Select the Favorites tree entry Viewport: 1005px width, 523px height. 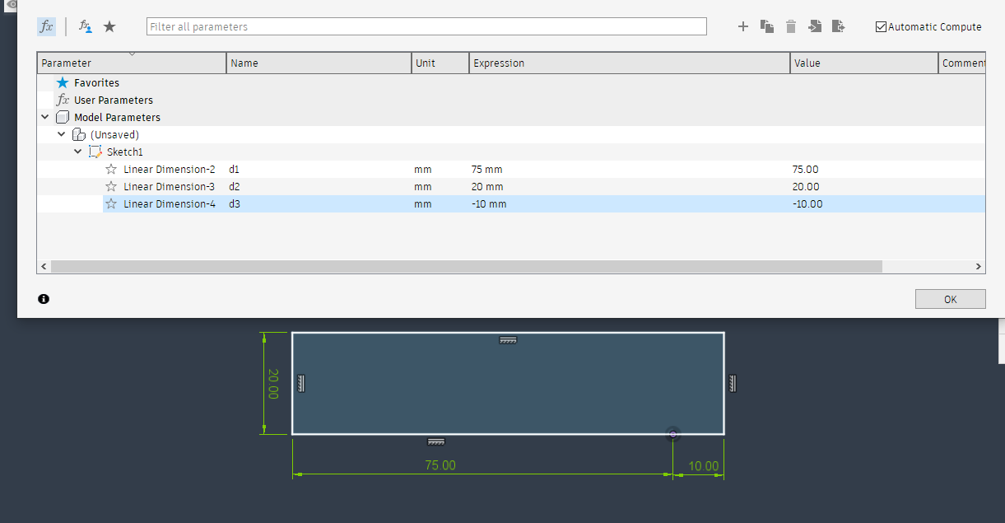coord(94,82)
